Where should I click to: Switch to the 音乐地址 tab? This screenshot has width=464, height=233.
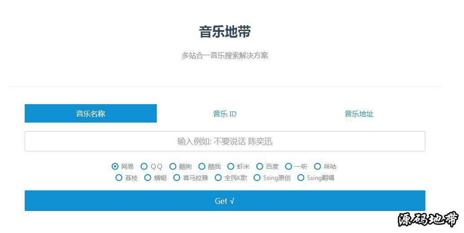click(x=359, y=114)
